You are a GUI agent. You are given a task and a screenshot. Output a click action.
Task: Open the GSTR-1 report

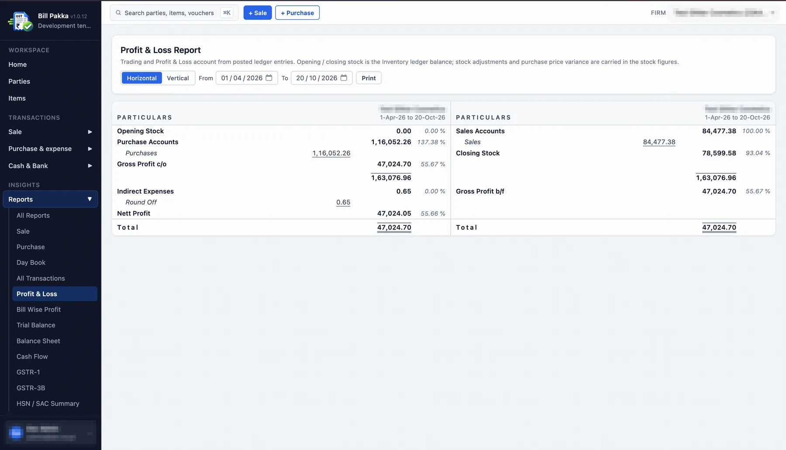click(55, 372)
